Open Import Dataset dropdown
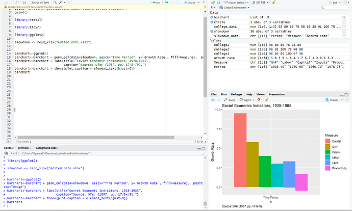This screenshot has width=352, height=211. (x=236, y=3)
